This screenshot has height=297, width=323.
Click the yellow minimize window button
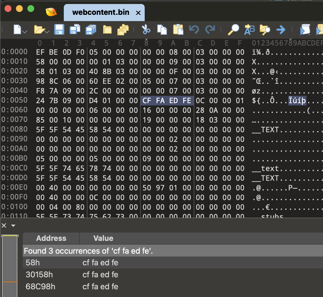19,9
